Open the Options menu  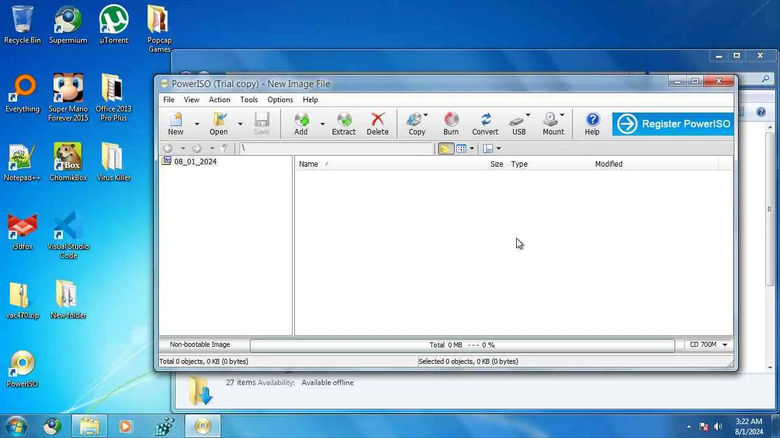[x=280, y=100]
